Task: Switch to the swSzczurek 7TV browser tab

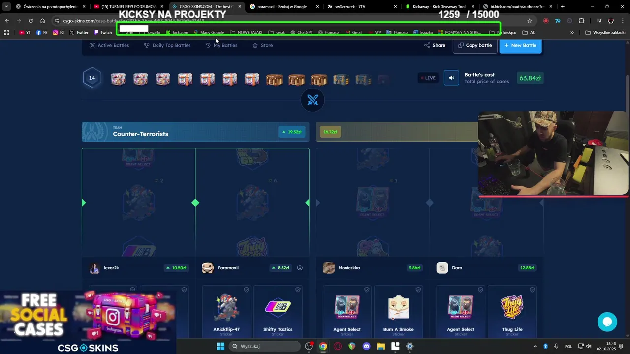Action: 361,7
